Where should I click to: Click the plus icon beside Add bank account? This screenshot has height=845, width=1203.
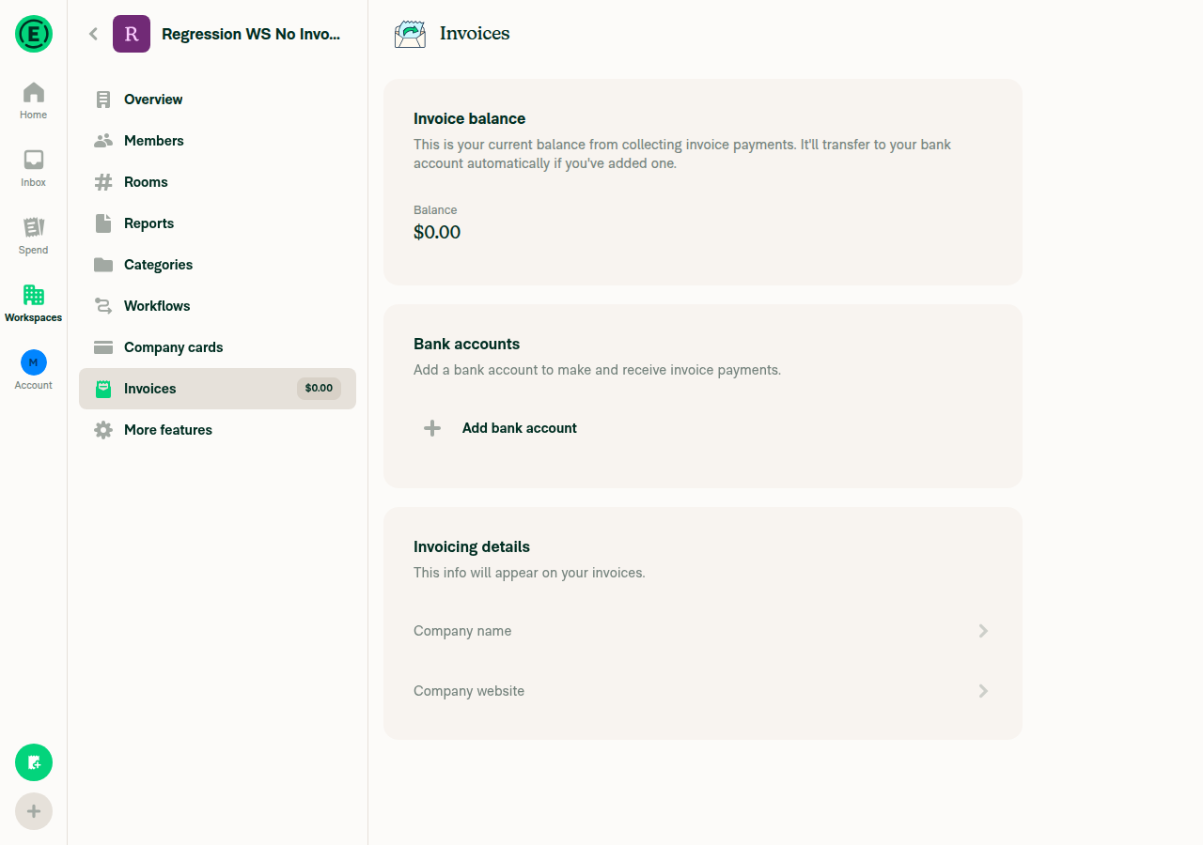coord(432,428)
